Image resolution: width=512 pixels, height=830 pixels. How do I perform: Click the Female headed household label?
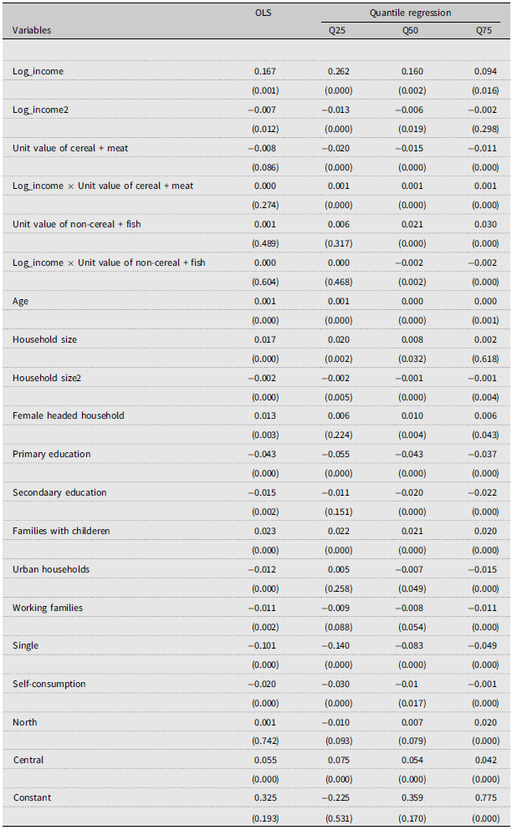pyautogui.click(x=63, y=416)
